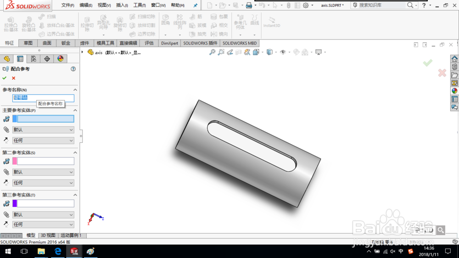The image size is (459, 258).
Task: Open help for mate reference panel
Action: tap(73, 69)
